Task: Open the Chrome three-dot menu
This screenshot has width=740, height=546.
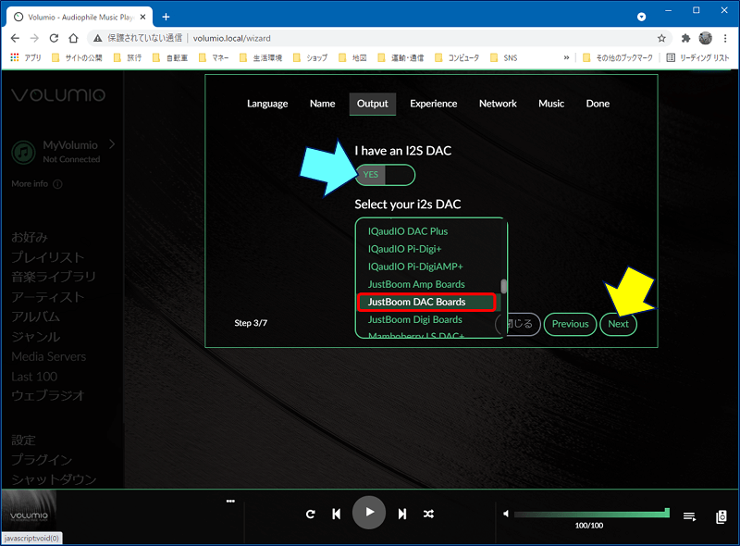Action: tap(725, 38)
